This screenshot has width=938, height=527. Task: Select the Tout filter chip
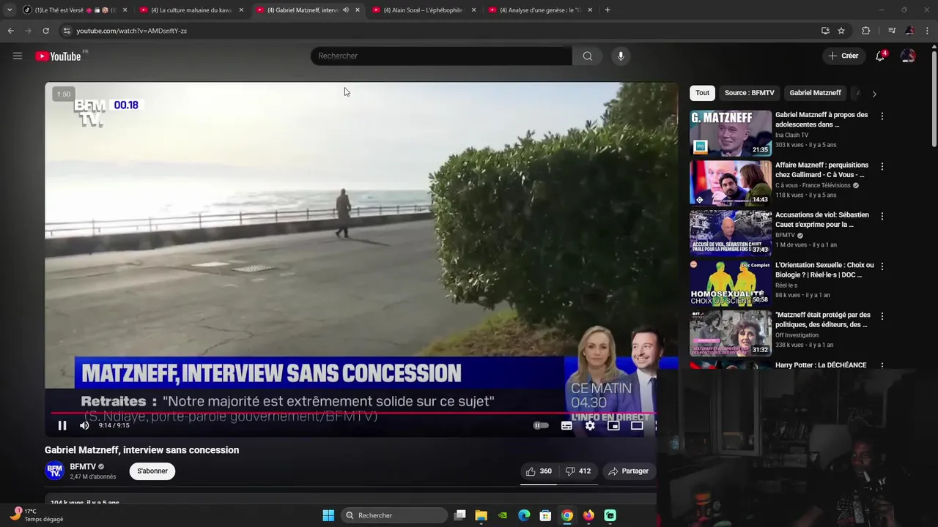[702, 93]
